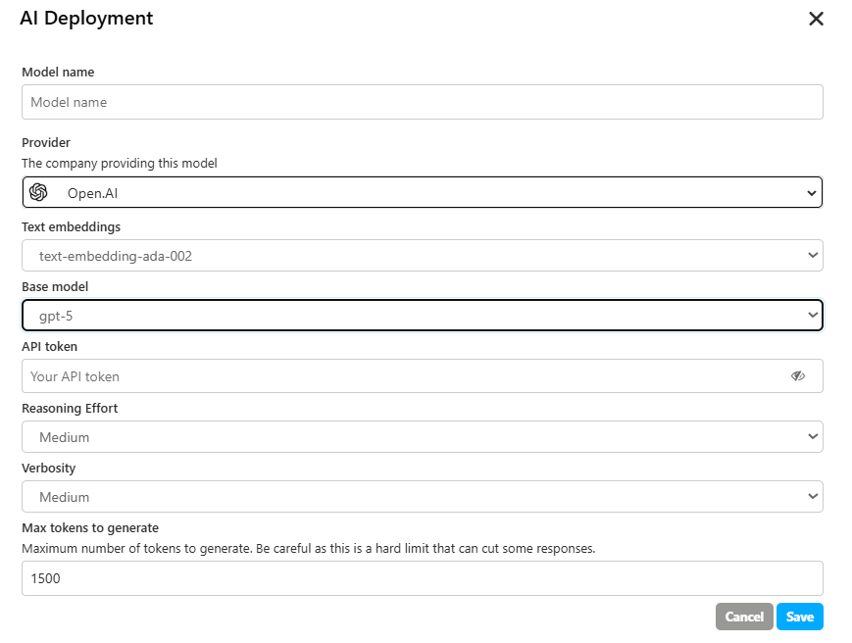
Task: Click the Reasoning Effort label
Action: (70, 409)
